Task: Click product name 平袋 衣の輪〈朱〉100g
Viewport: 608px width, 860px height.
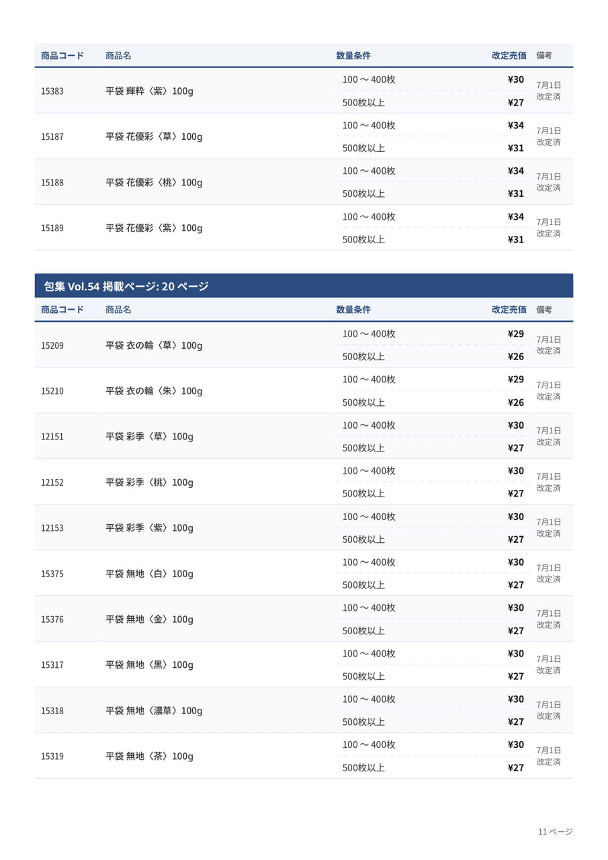Action: 154,391
